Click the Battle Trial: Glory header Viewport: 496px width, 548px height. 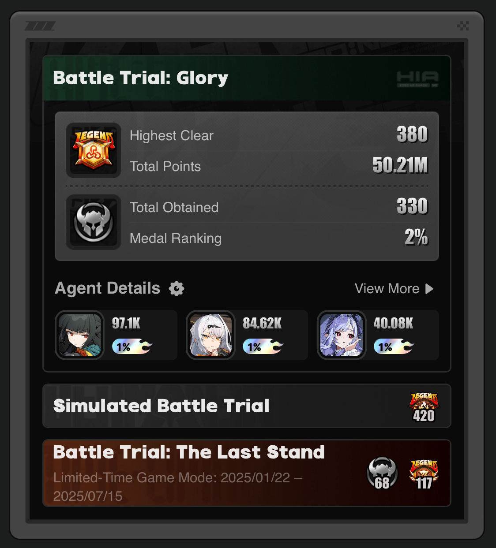tap(247, 78)
